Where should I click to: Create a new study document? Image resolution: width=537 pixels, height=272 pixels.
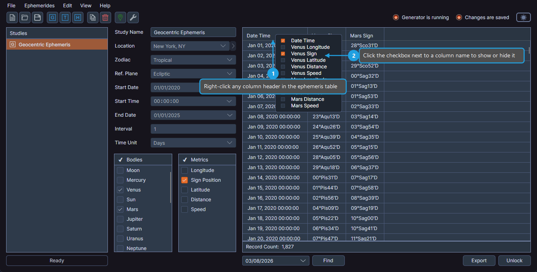click(12, 17)
